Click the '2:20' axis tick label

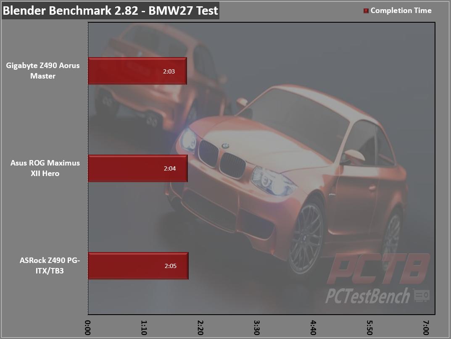coord(200,328)
